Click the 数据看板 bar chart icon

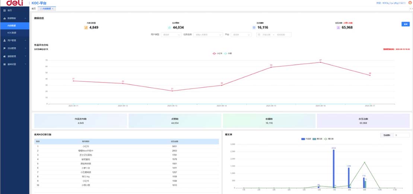4,18
